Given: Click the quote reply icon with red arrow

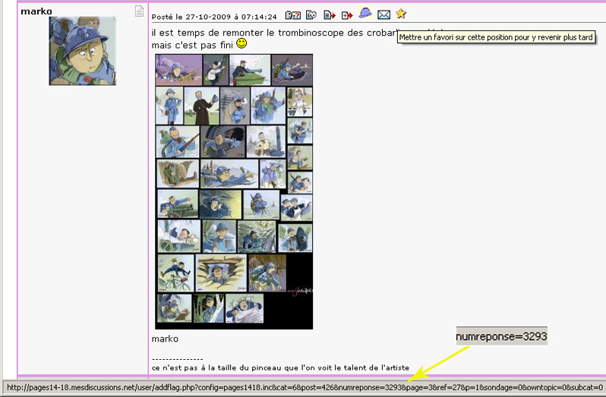Looking at the screenshot, I should [x=330, y=15].
